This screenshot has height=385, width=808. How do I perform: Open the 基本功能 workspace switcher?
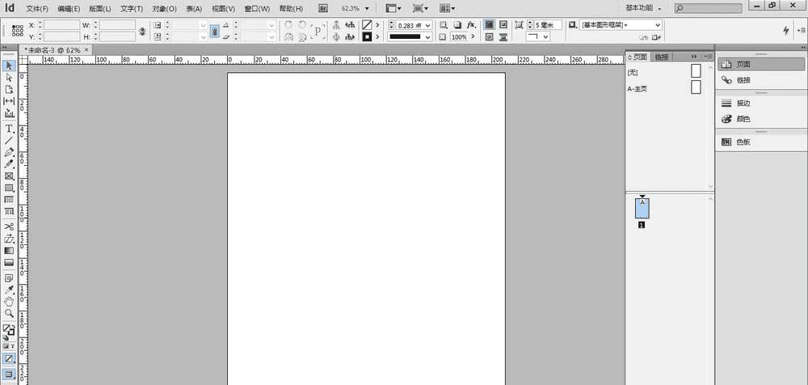point(643,8)
